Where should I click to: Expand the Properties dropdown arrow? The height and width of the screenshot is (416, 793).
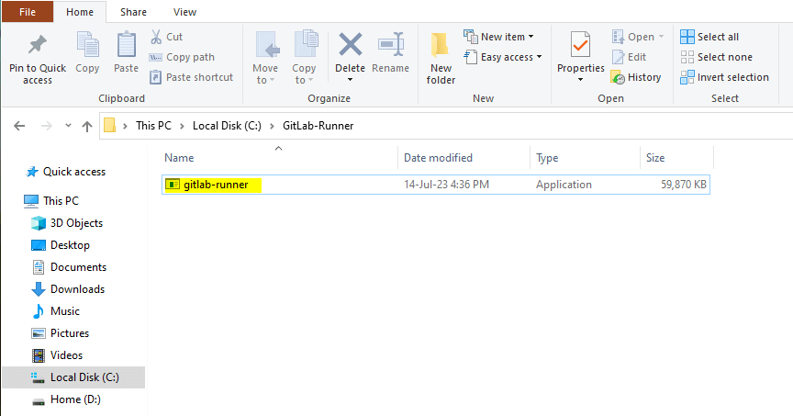(581, 80)
